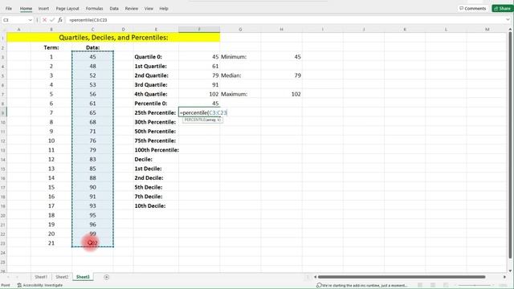Expand the formula bar with the chevron
This screenshot has height=289, width=514.
point(508,20)
